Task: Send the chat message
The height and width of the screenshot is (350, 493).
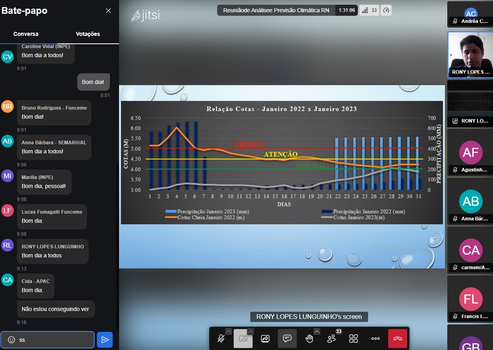Action: [105, 340]
